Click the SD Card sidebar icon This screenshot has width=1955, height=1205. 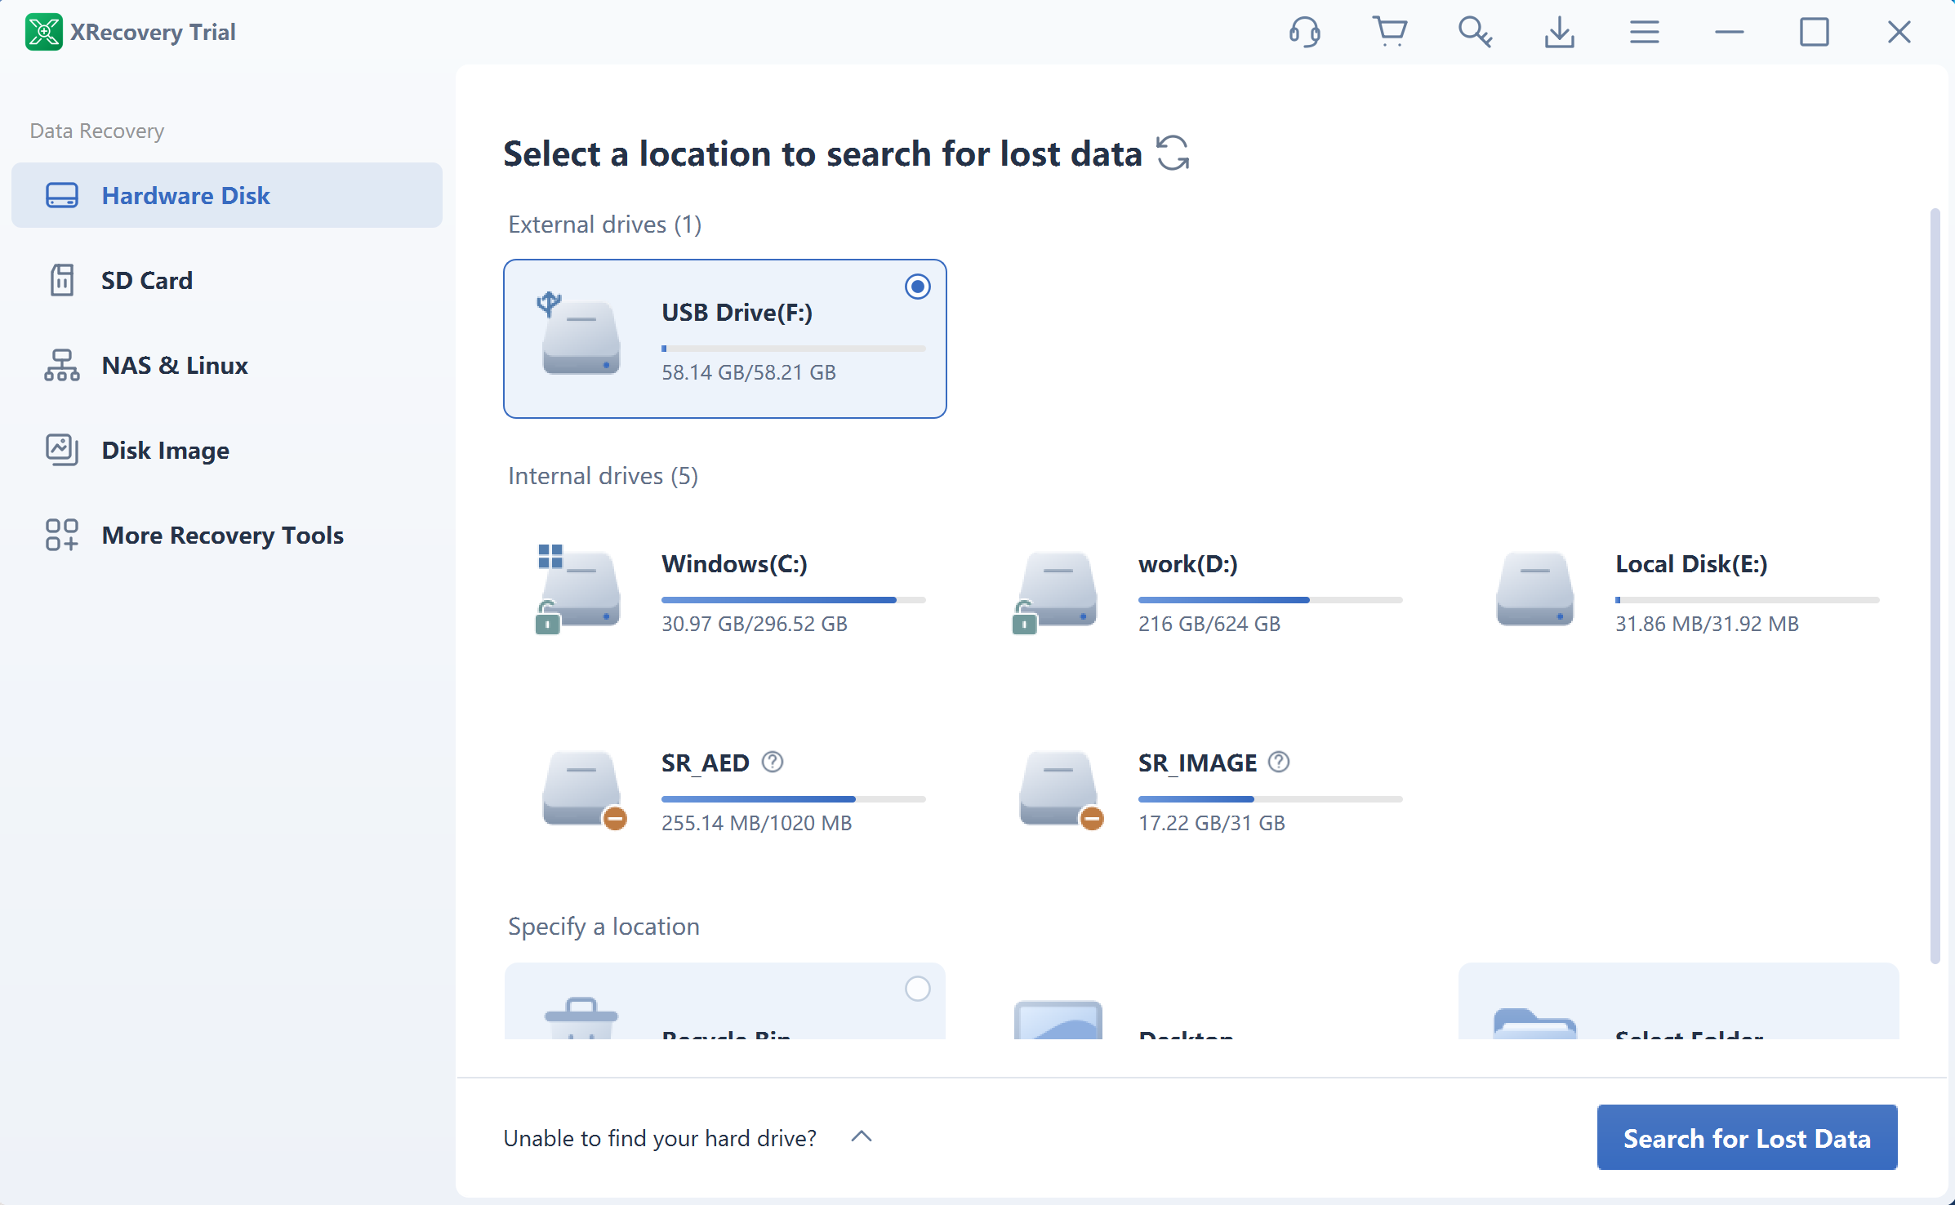[x=62, y=280]
